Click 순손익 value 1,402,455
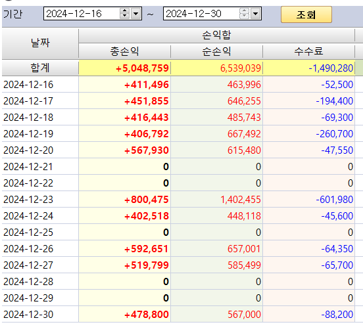This screenshot has height=335, width=363. 241,200
